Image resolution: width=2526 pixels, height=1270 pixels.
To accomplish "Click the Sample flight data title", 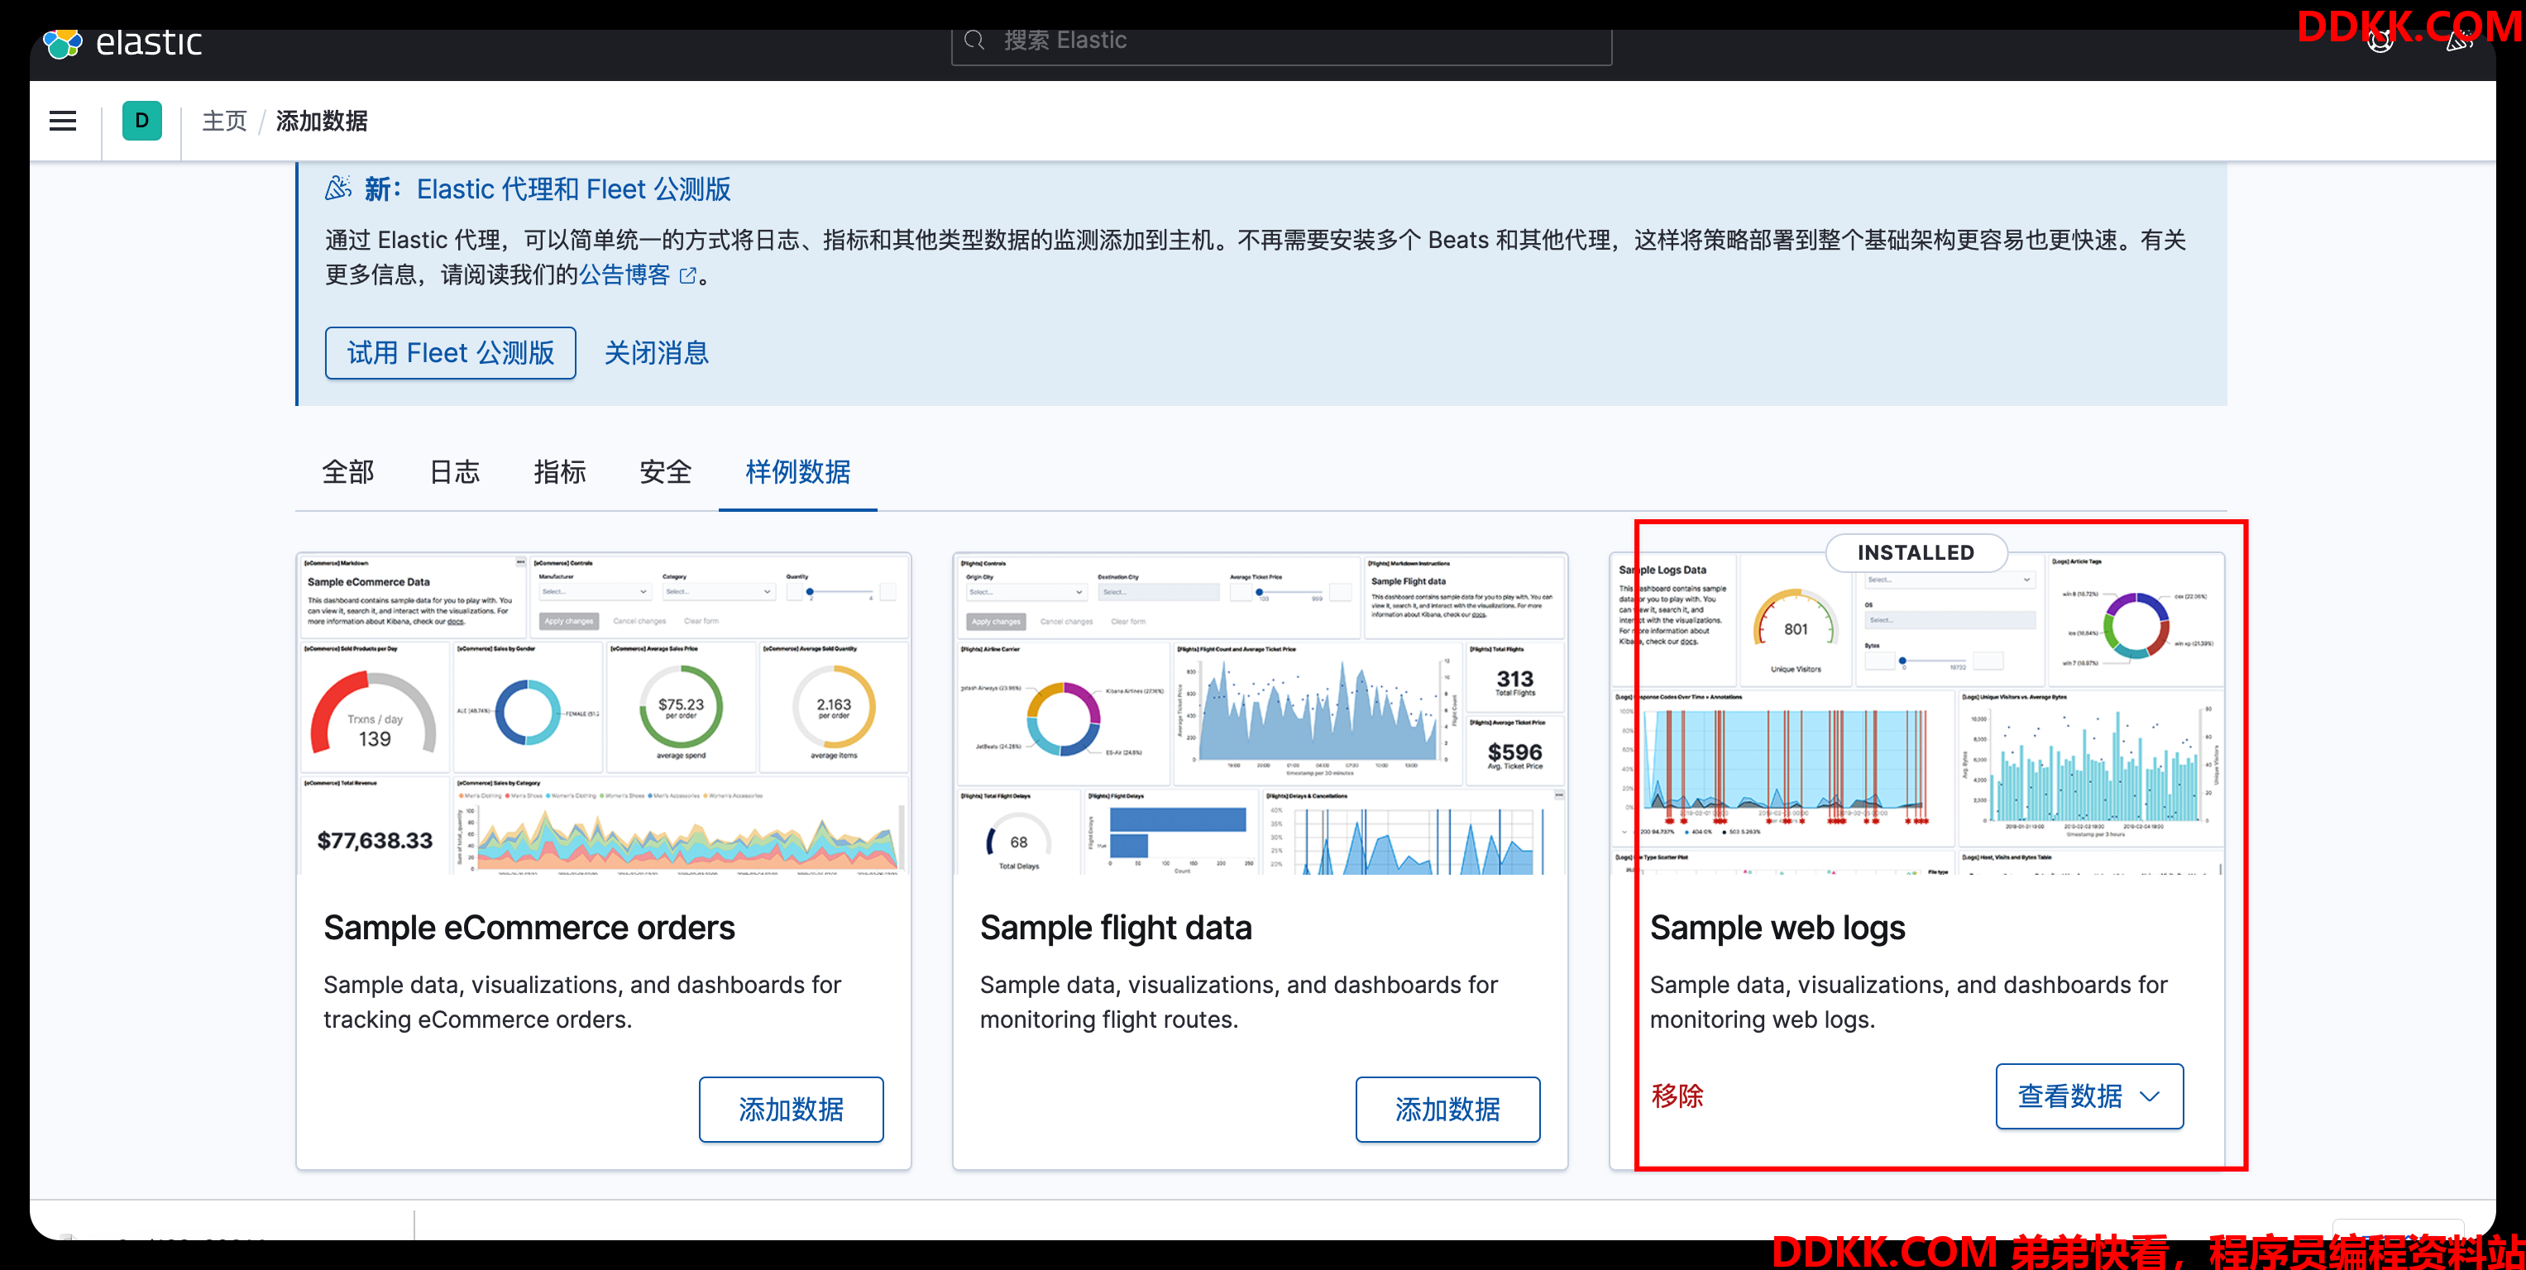I will (x=1116, y=927).
